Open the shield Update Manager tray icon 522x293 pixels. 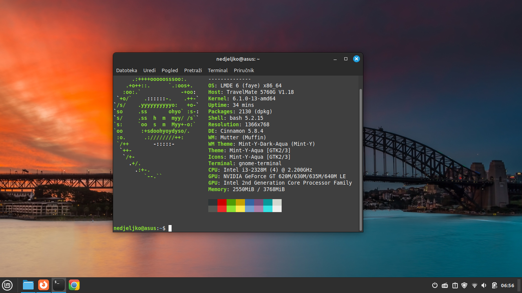tap(464, 285)
